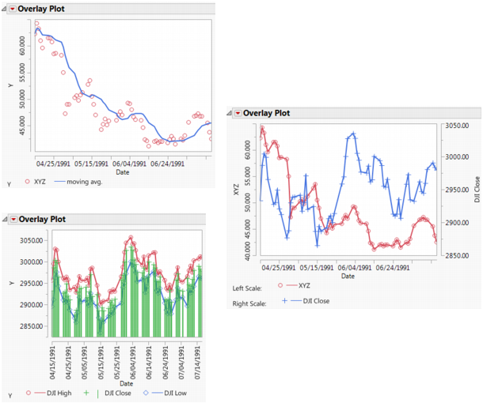Click DJI Close plus marker in Right Scale legend
Image resolution: width=483 pixels, height=403 pixels.
[284, 300]
